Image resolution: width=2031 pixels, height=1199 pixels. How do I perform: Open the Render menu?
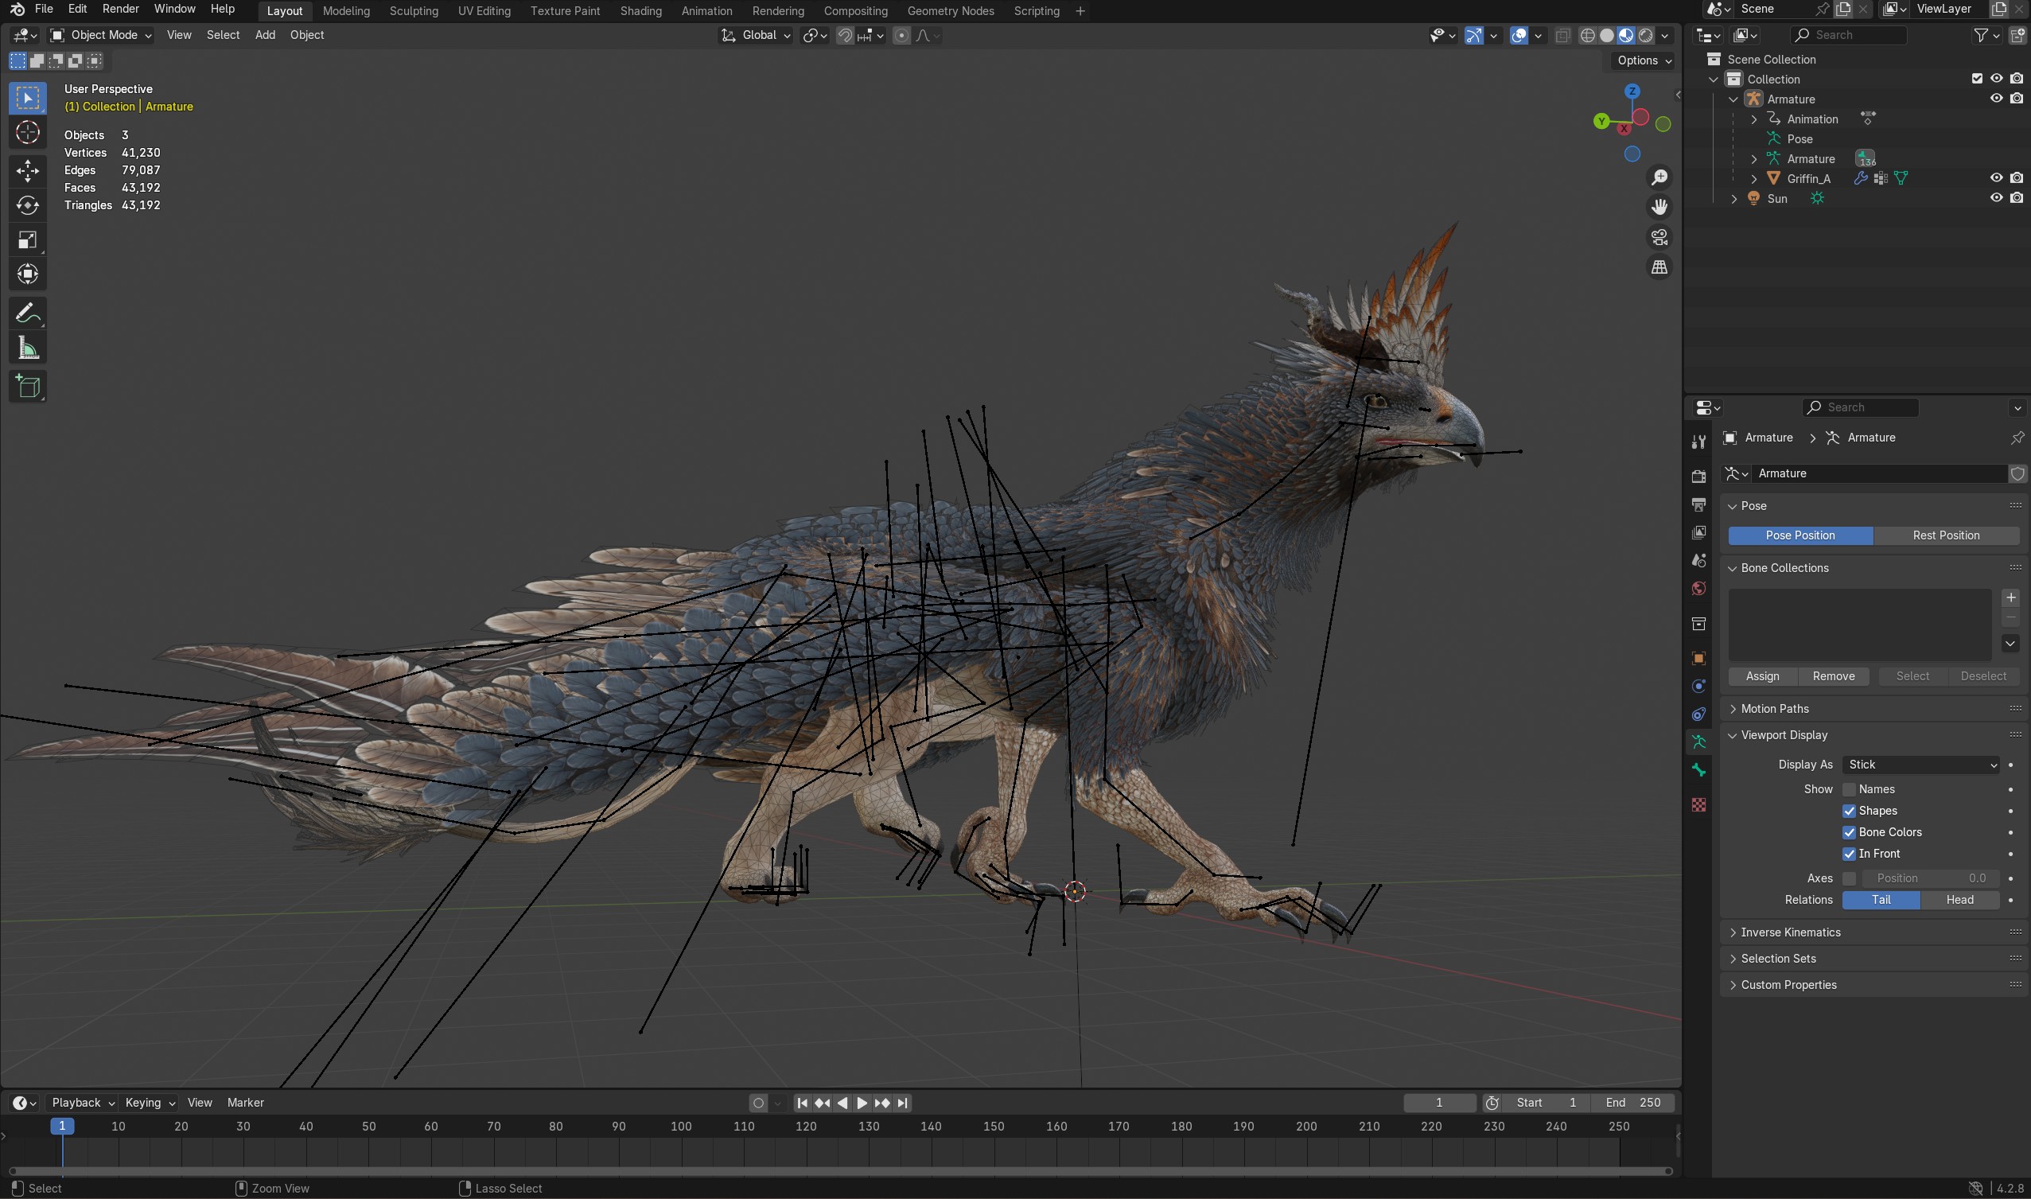click(x=120, y=9)
